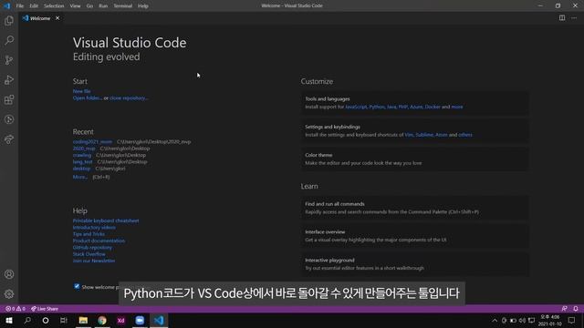Click Find and run all commands card
Image resolution: width=584 pixels, height=328 pixels.
click(x=414, y=208)
